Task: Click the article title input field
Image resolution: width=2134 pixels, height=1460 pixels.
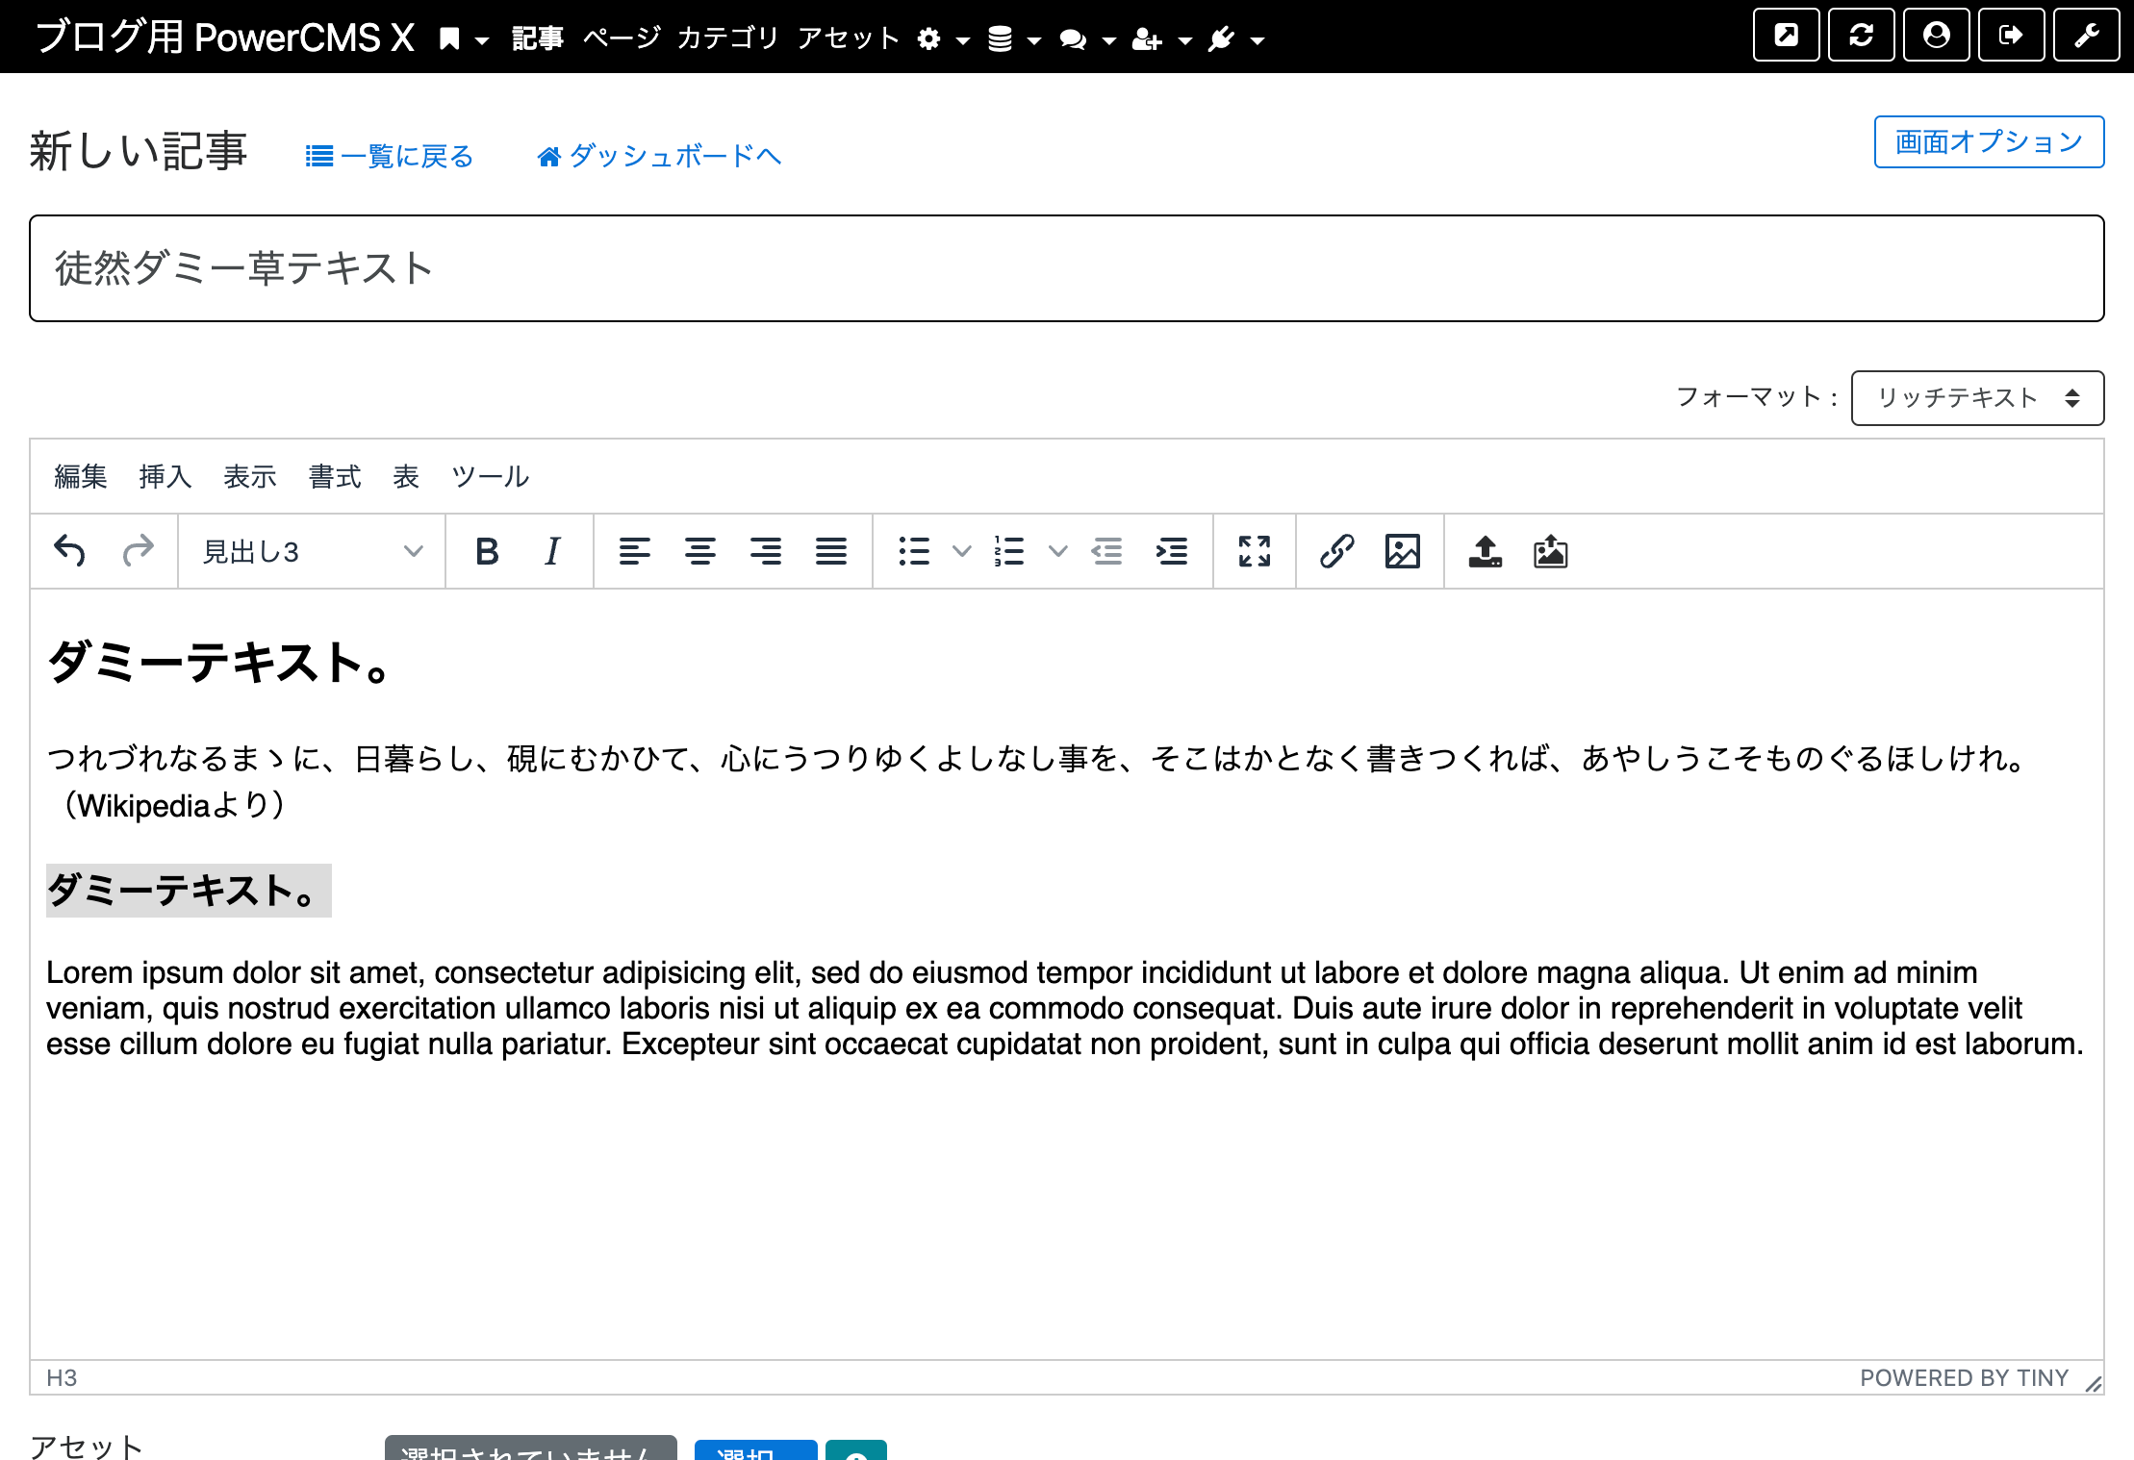Action: [1066, 268]
